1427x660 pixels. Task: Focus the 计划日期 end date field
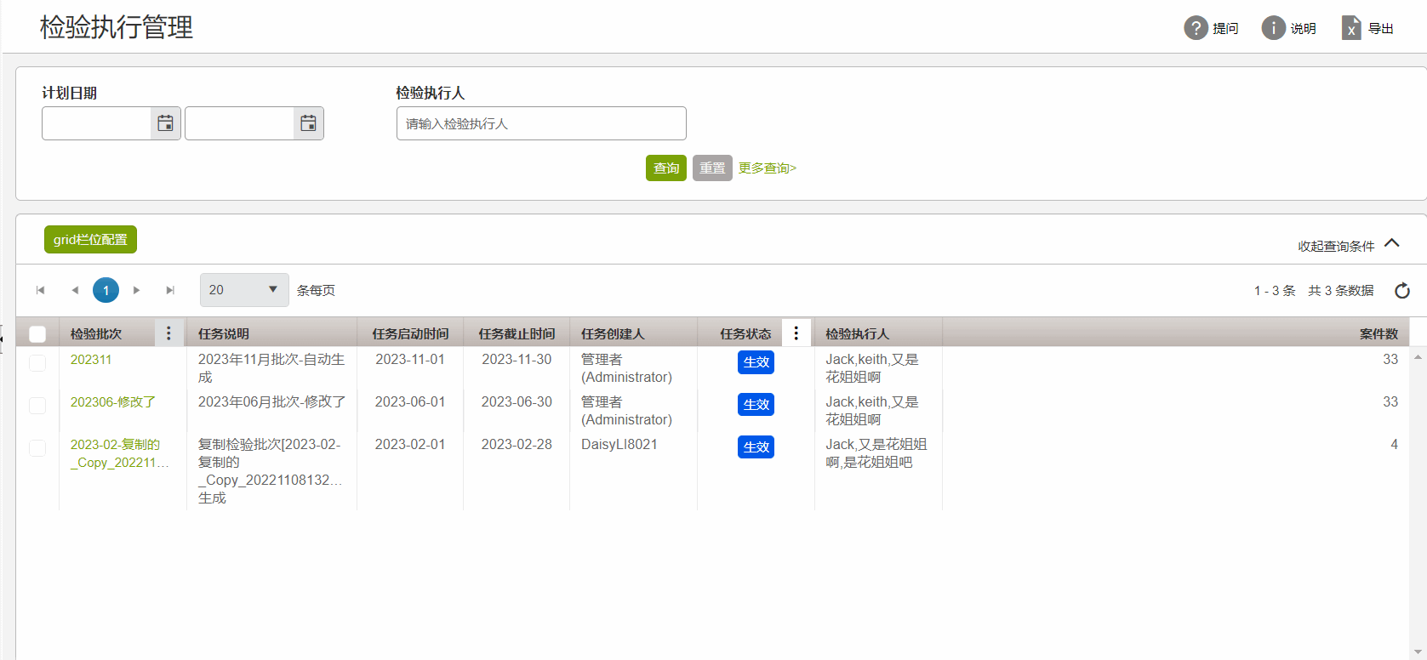(240, 123)
